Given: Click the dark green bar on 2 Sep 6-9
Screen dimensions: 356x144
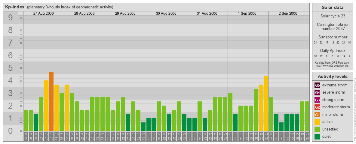Looking at the screenshot, I should (281, 127).
